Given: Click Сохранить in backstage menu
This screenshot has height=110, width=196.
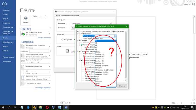Looking at the screenshot, I should tap(6, 23).
